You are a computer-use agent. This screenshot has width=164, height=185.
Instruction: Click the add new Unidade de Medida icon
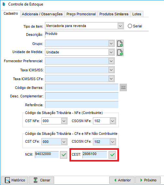pos(120,52)
